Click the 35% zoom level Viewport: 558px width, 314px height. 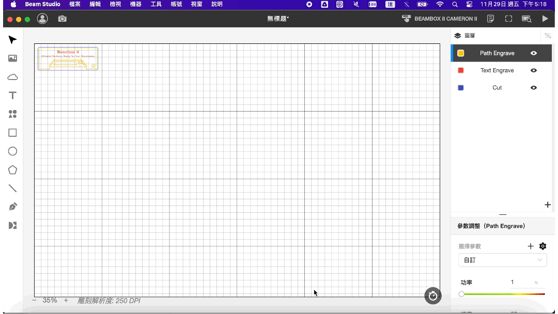(x=50, y=300)
